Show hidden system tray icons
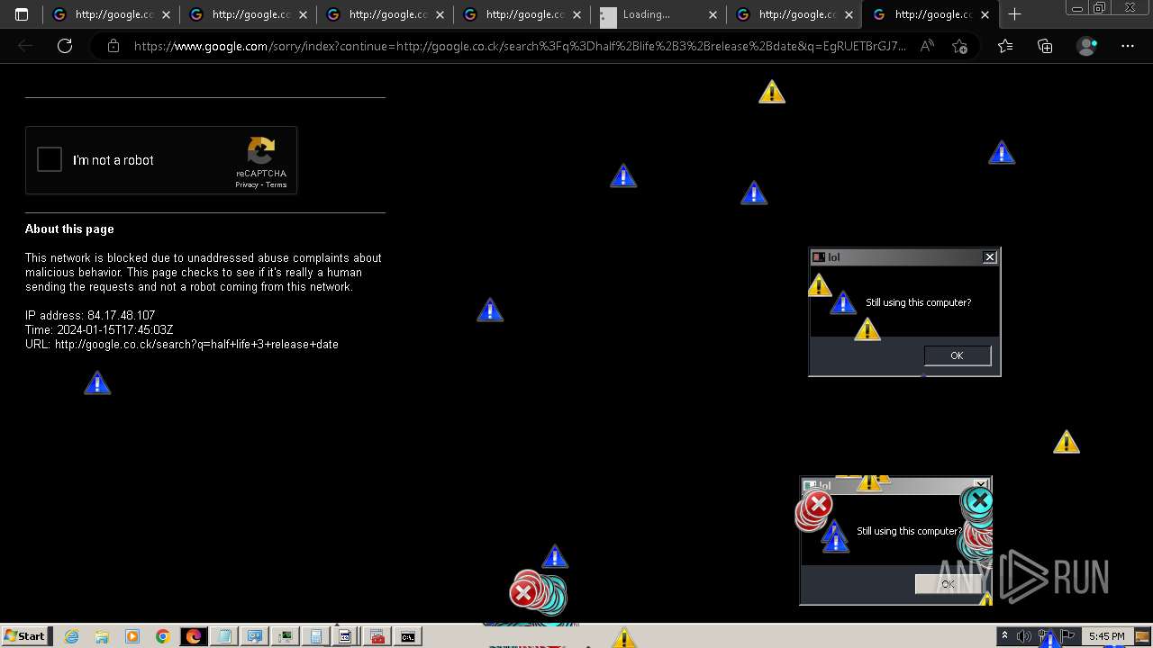The width and height of the screenshot is (1153, 648). click(1005, 636)
